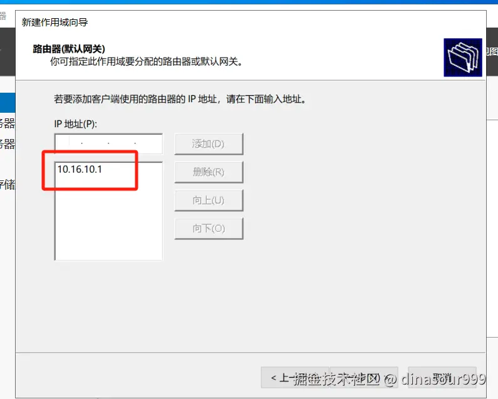498x399 pixels.
Task: Open the partially hidden 视图 menu at right
Action: [492, 52]
